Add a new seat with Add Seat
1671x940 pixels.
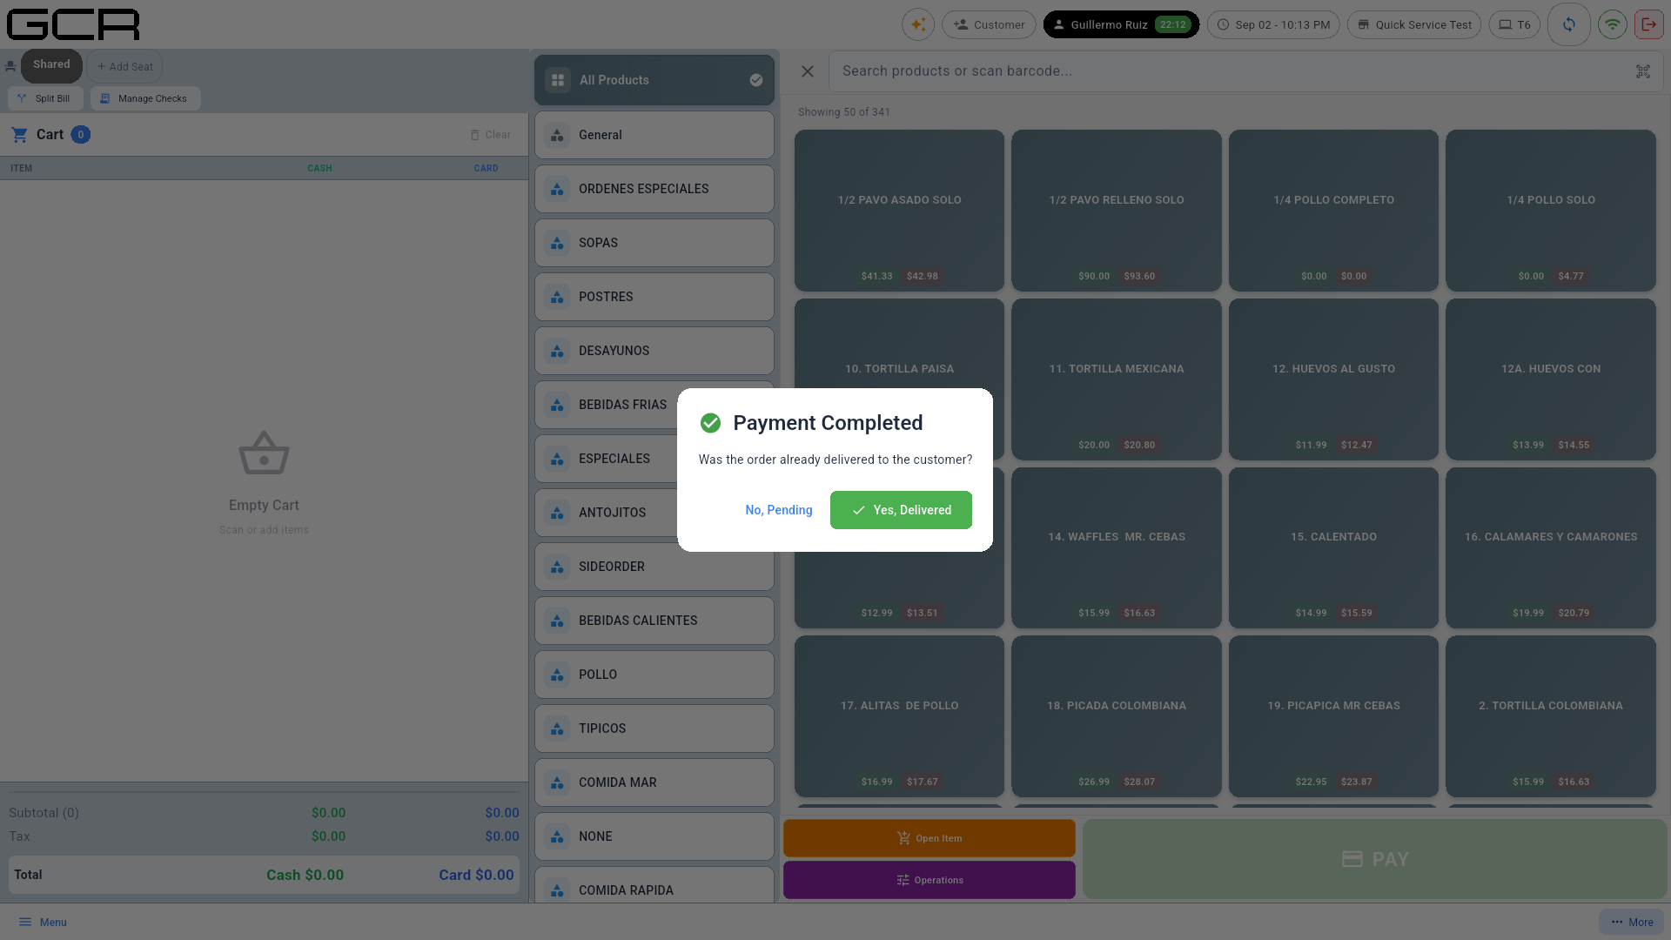(x=124, y=66)
